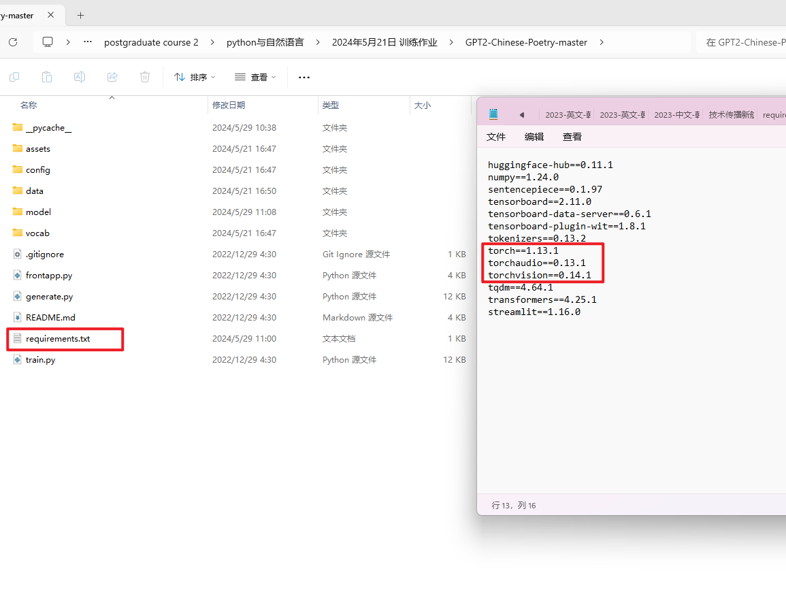Open the Notepad 文件 menu
Image resolution: width=786 pixels, height=590 pixels.
coord(496,137)
